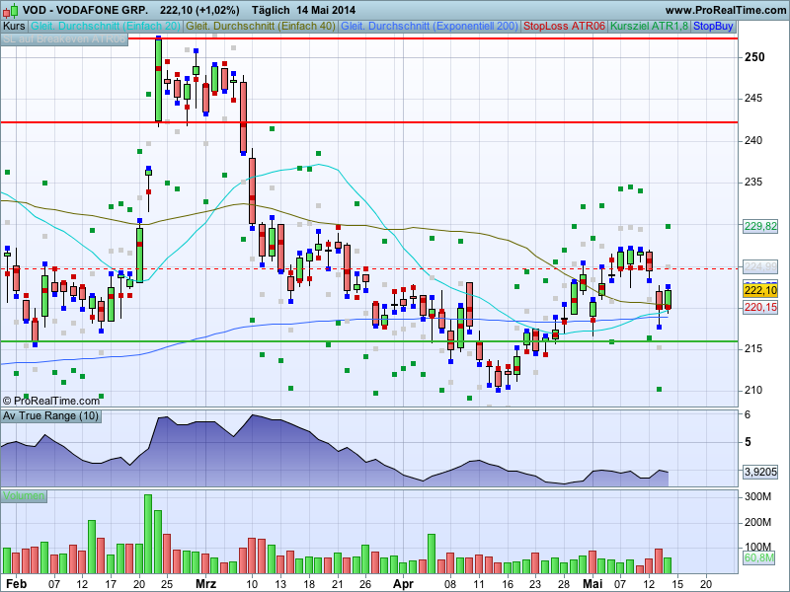Open the Av True Range (10) panel label
This screenshot has height=592, width=790.
point(50,415)
